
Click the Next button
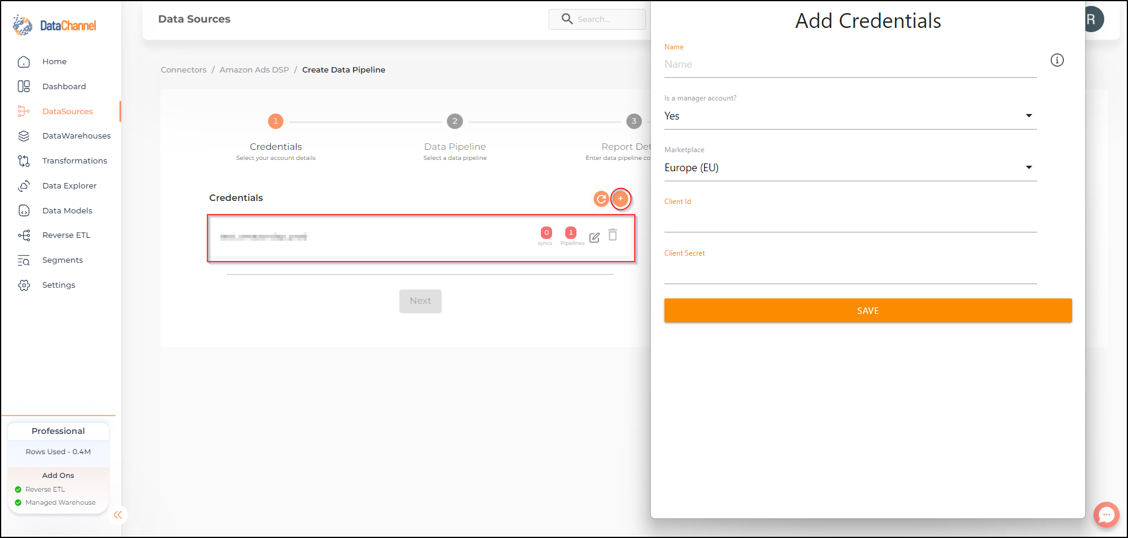tap(420, 301)
